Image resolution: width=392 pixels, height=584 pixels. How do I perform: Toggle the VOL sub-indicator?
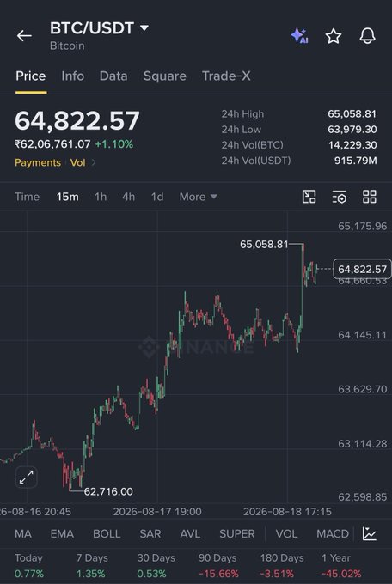(x=286, y=533)
